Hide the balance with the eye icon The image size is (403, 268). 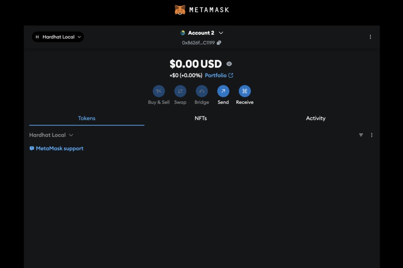click(x=229, y=64)
